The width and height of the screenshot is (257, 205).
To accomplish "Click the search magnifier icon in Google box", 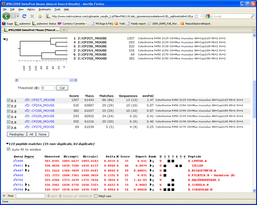I will (x=253, y=16).
